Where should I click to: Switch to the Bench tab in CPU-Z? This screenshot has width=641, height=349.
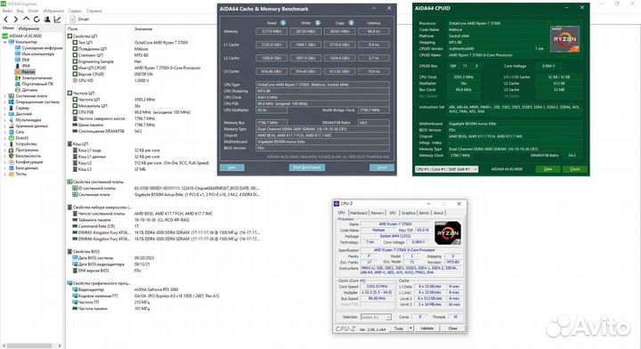pyautogui.click(x=425, y=213)
